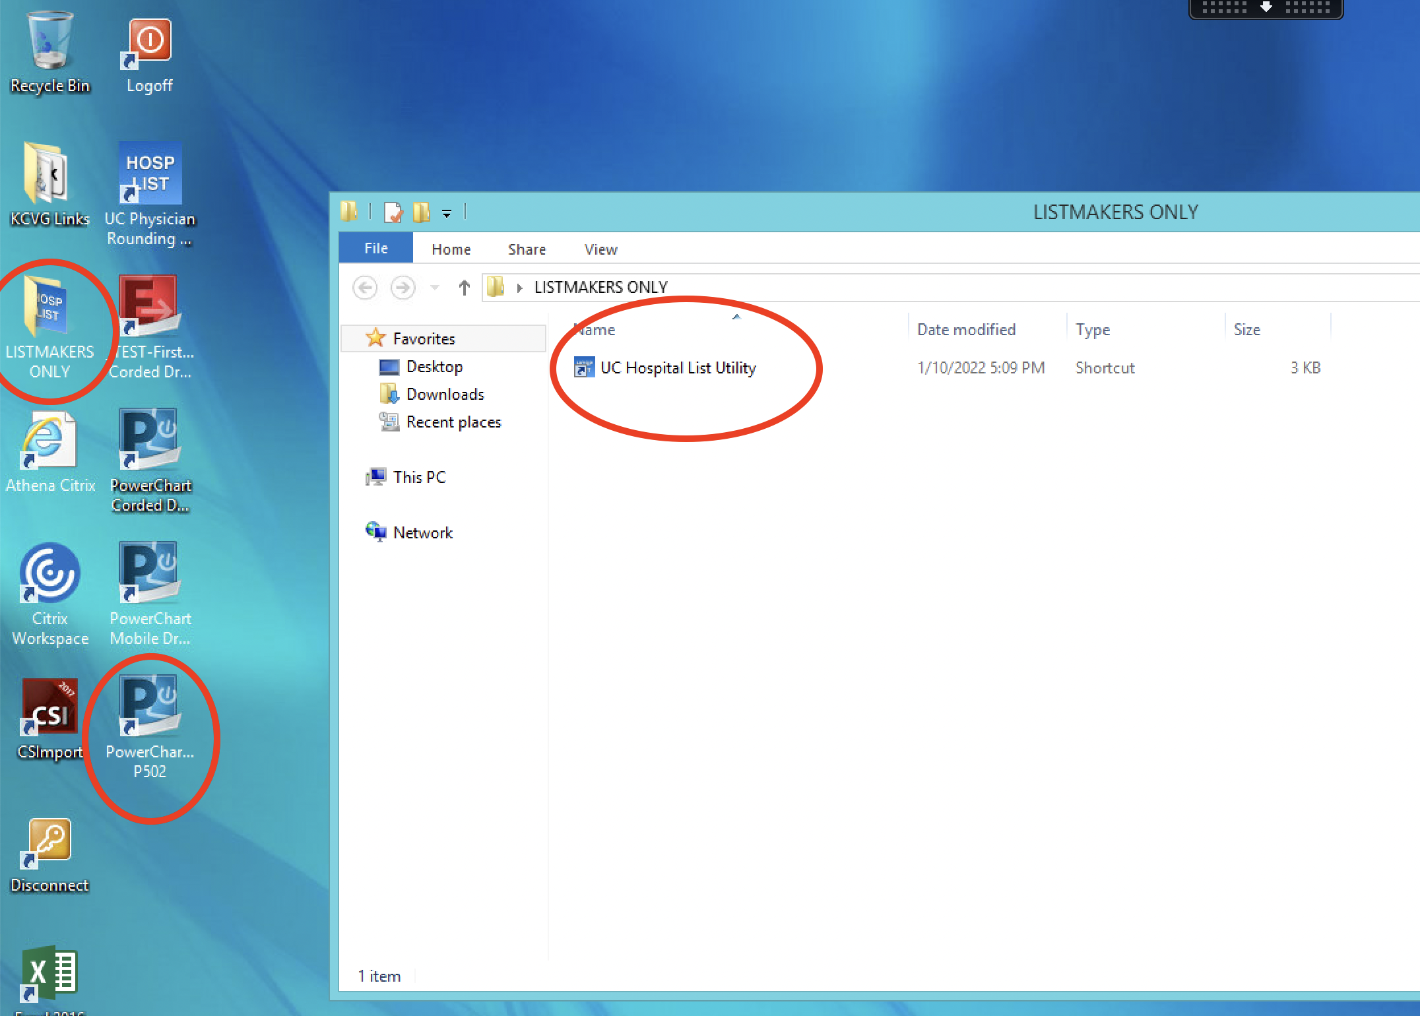Open the File ribbon tab
This screenshot has width=1420, height=1016.
click(376, 249)
